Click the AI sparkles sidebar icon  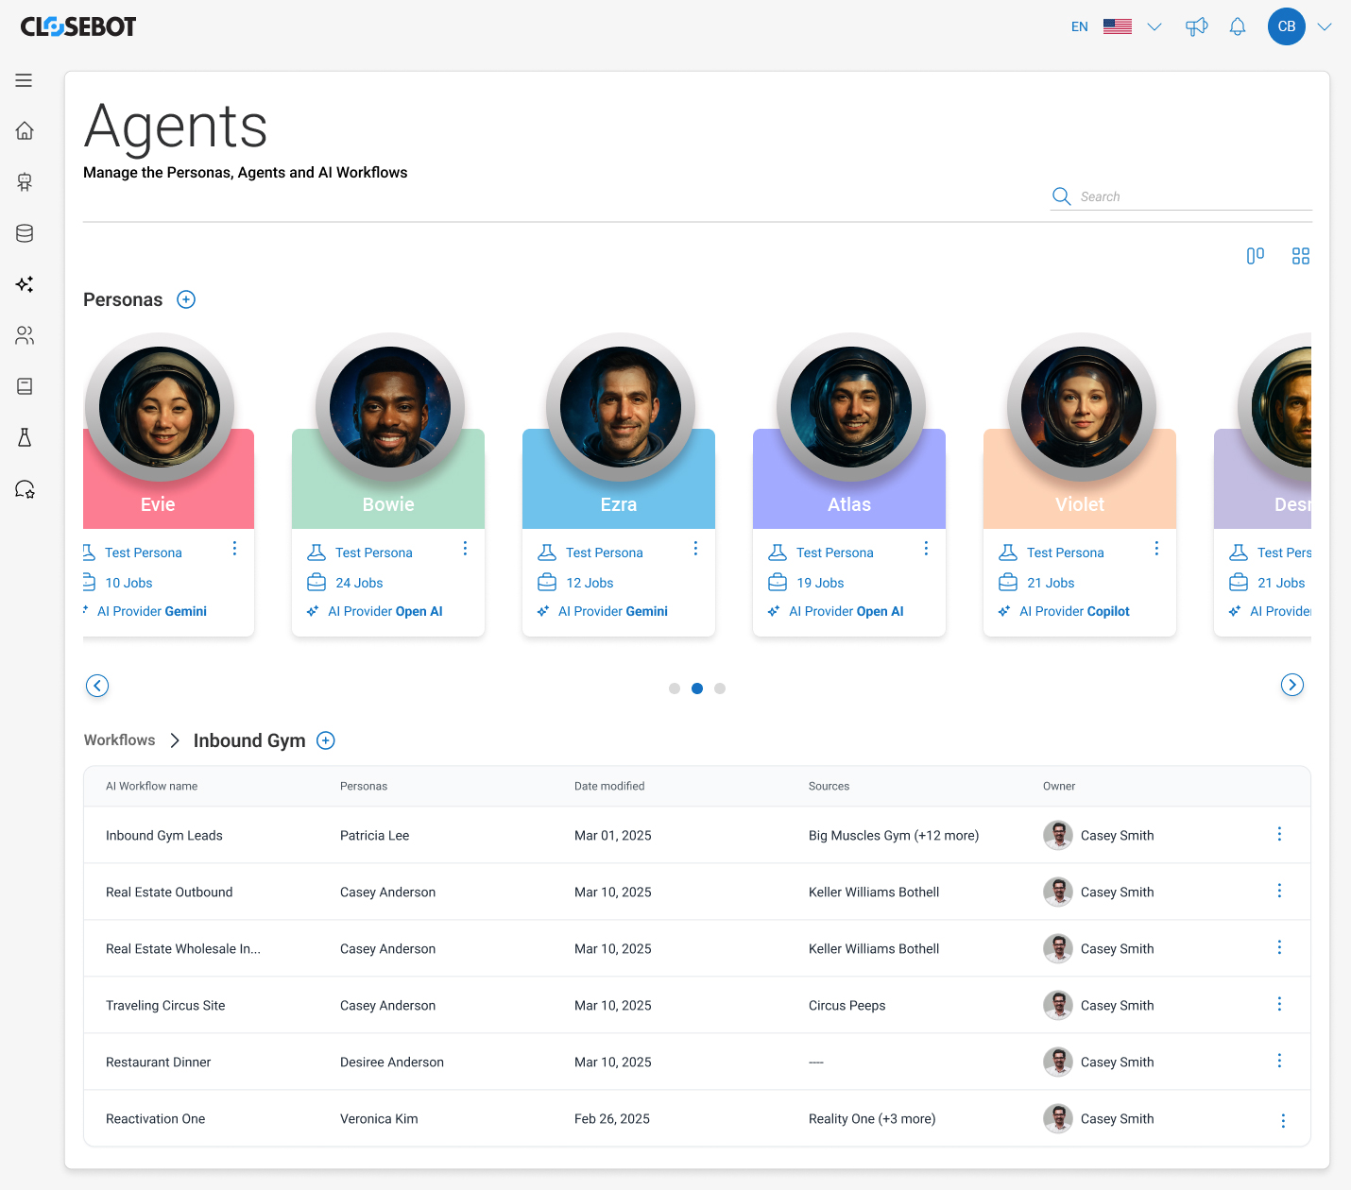point(25,284)
